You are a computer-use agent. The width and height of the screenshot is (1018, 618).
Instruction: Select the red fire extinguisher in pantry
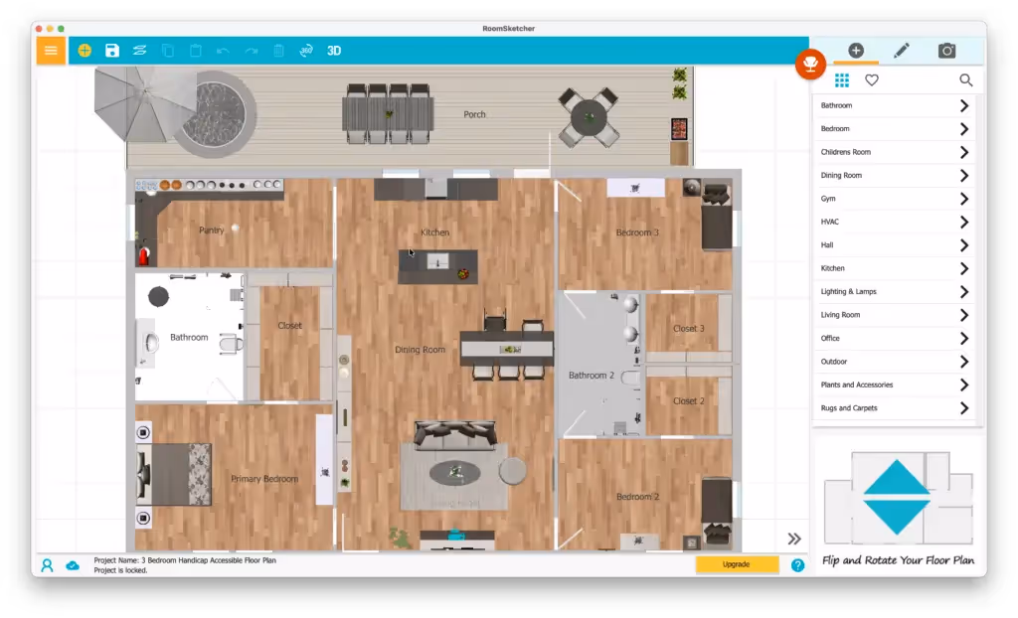point(144,255)
